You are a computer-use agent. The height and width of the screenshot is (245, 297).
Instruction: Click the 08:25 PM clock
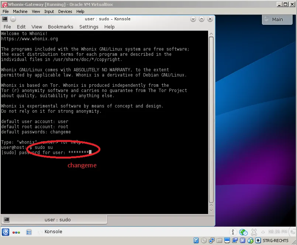278,232
